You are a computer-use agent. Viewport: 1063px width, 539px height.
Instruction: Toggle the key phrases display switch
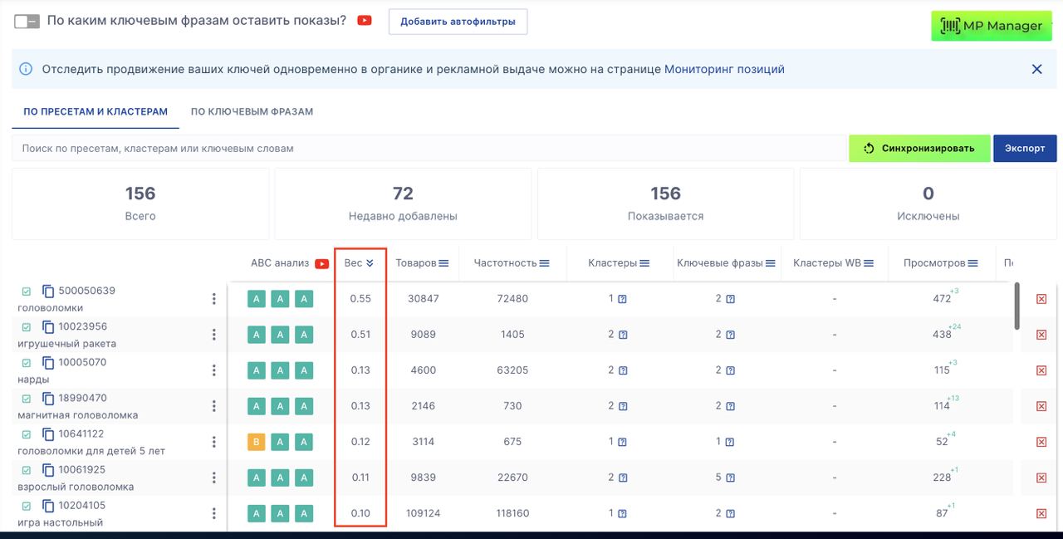[27, 22]
